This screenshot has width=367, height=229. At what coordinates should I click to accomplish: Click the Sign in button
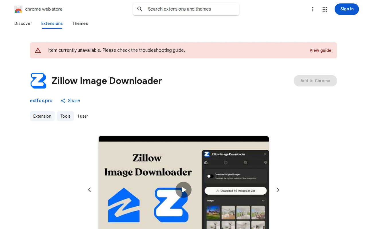point(347,9)
